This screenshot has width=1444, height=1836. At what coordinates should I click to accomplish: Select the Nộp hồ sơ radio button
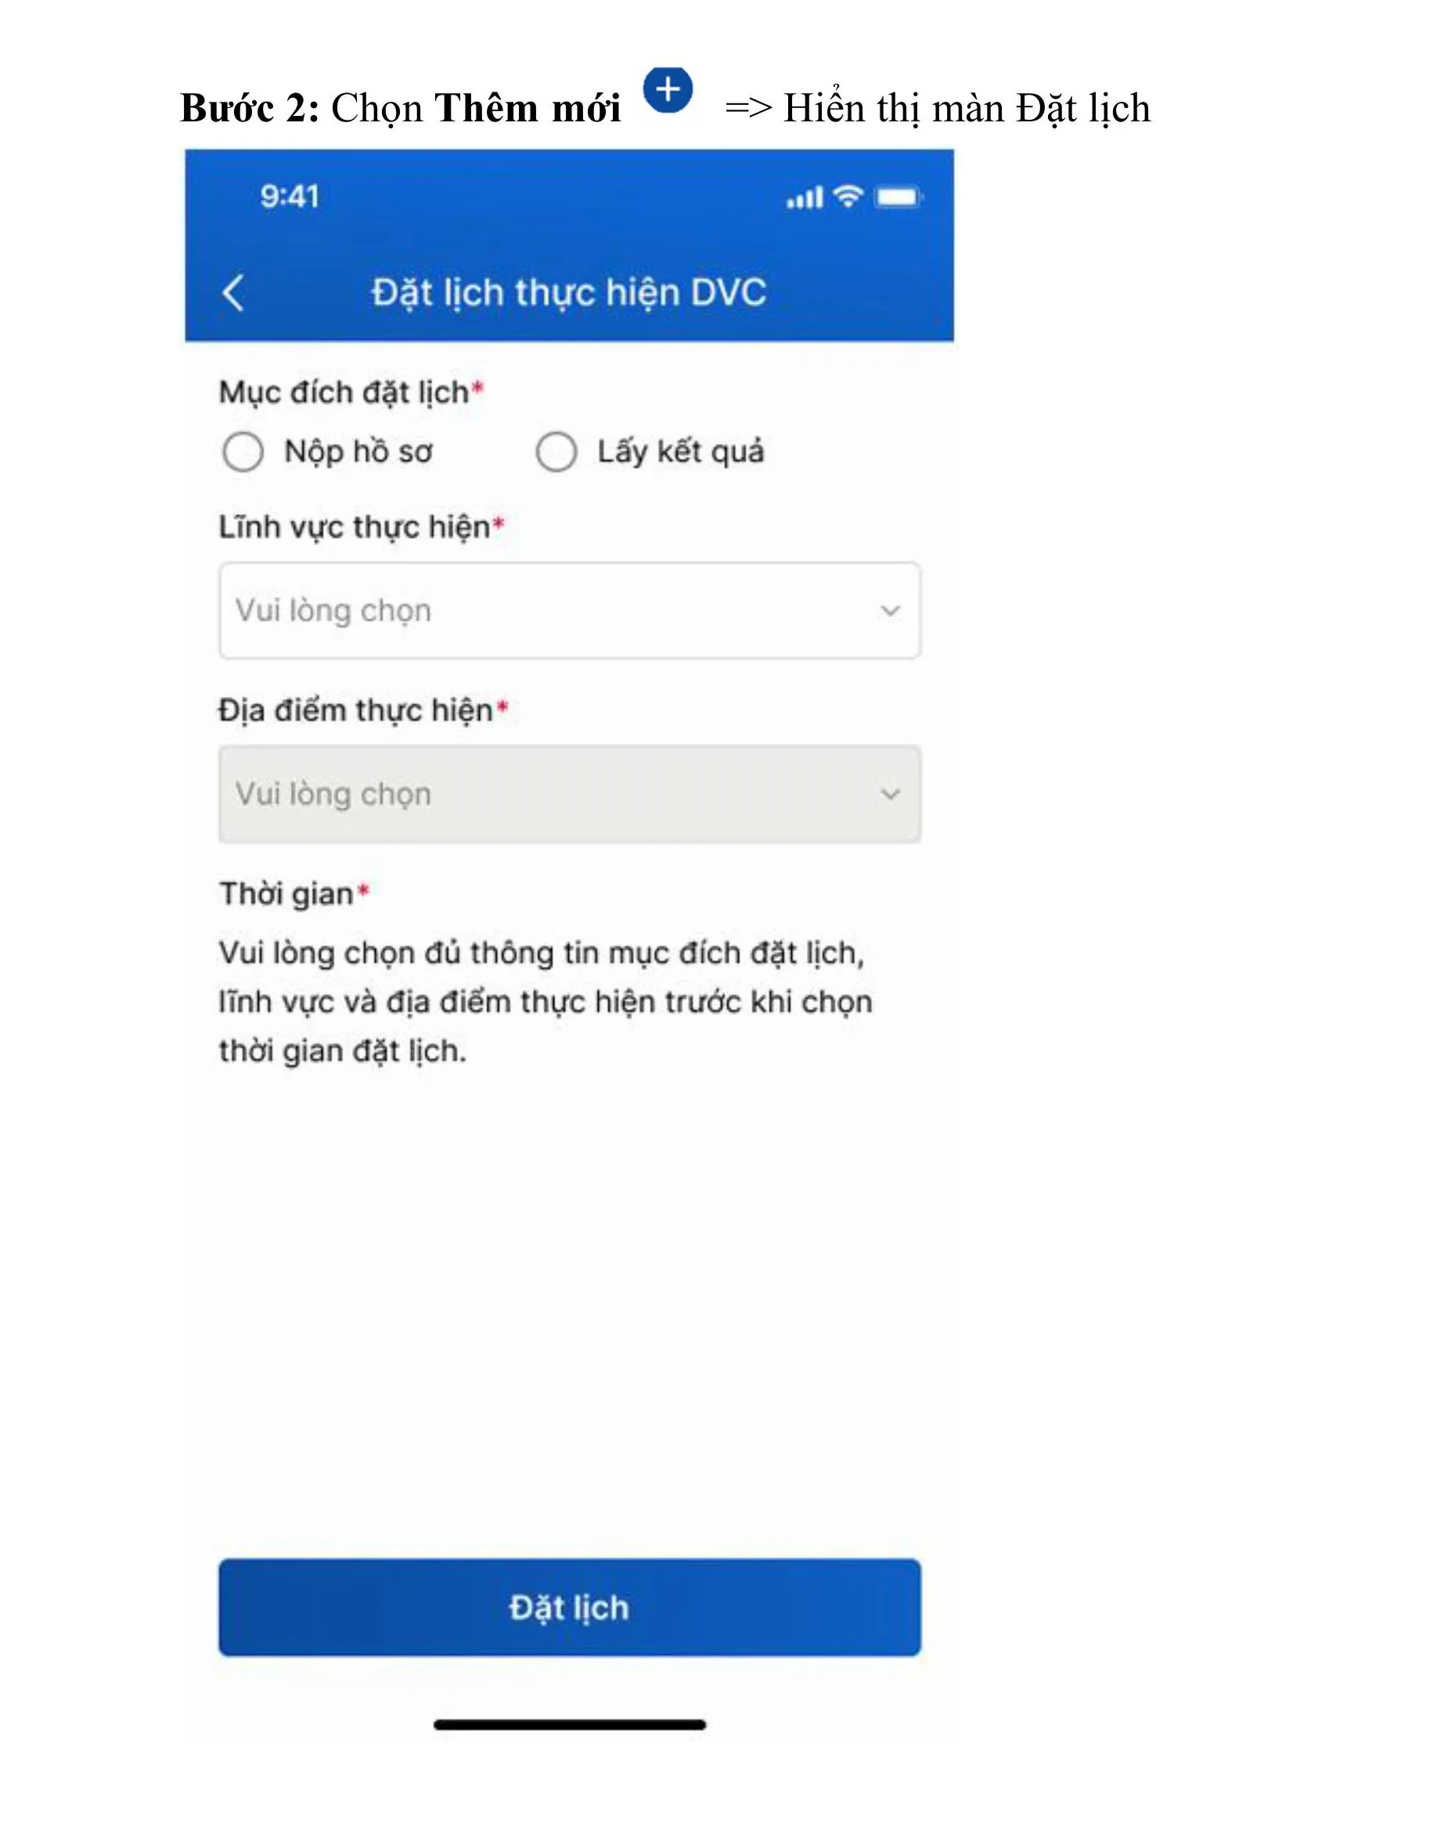point(243,451)
